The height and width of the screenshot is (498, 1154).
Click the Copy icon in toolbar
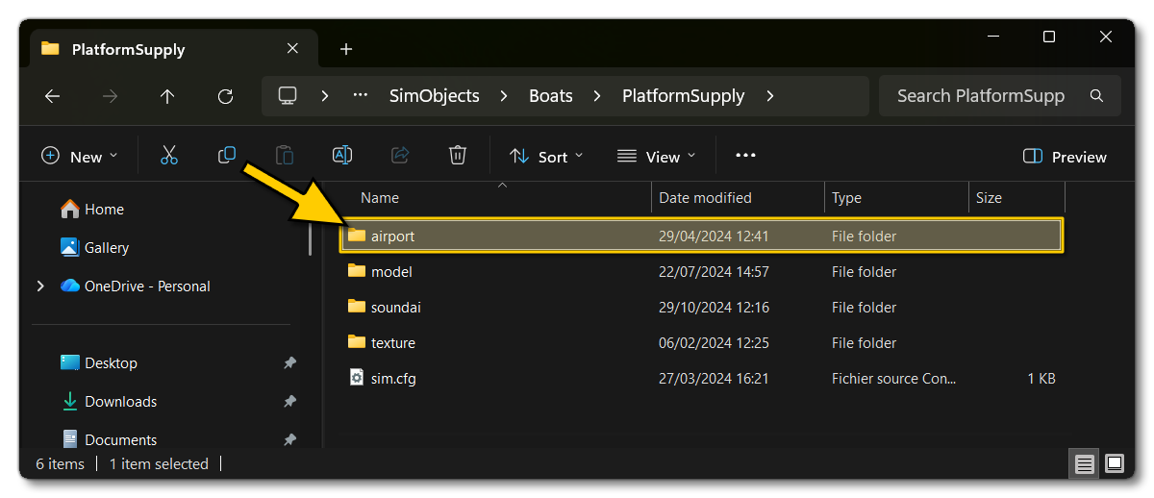pos(227,156)
